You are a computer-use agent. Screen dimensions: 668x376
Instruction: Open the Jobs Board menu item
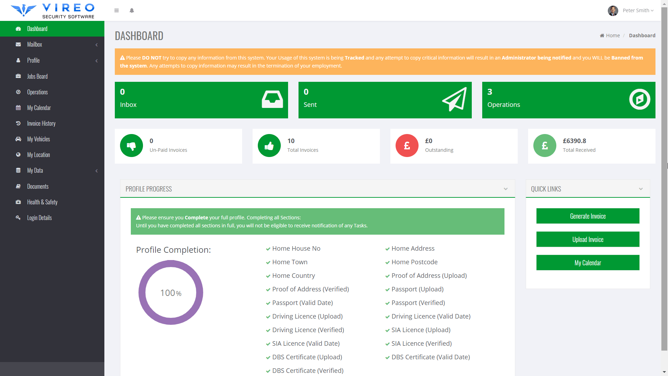[38, 76]
